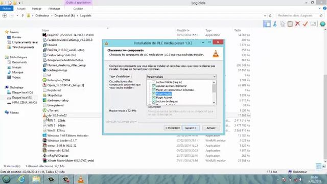Viewport: 327px width, 184px height.
Task: Click the Annuler button in installer
Action: click(211, 128)
